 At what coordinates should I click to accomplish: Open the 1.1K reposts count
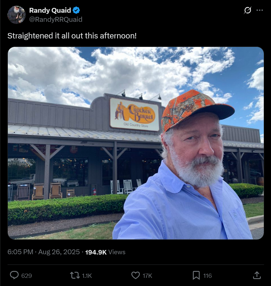coord(87,276)
